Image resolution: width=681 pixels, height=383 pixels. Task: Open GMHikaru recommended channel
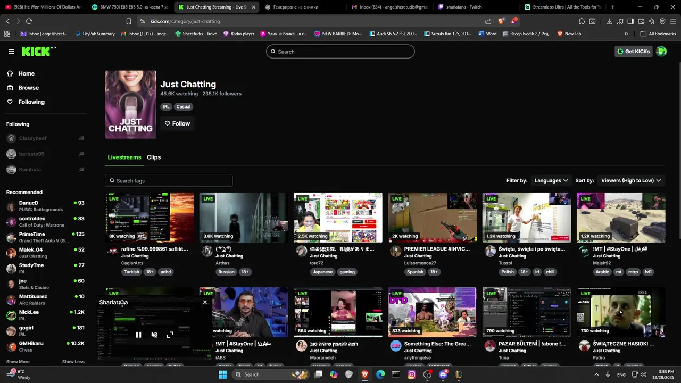click(x=45, y=346)
